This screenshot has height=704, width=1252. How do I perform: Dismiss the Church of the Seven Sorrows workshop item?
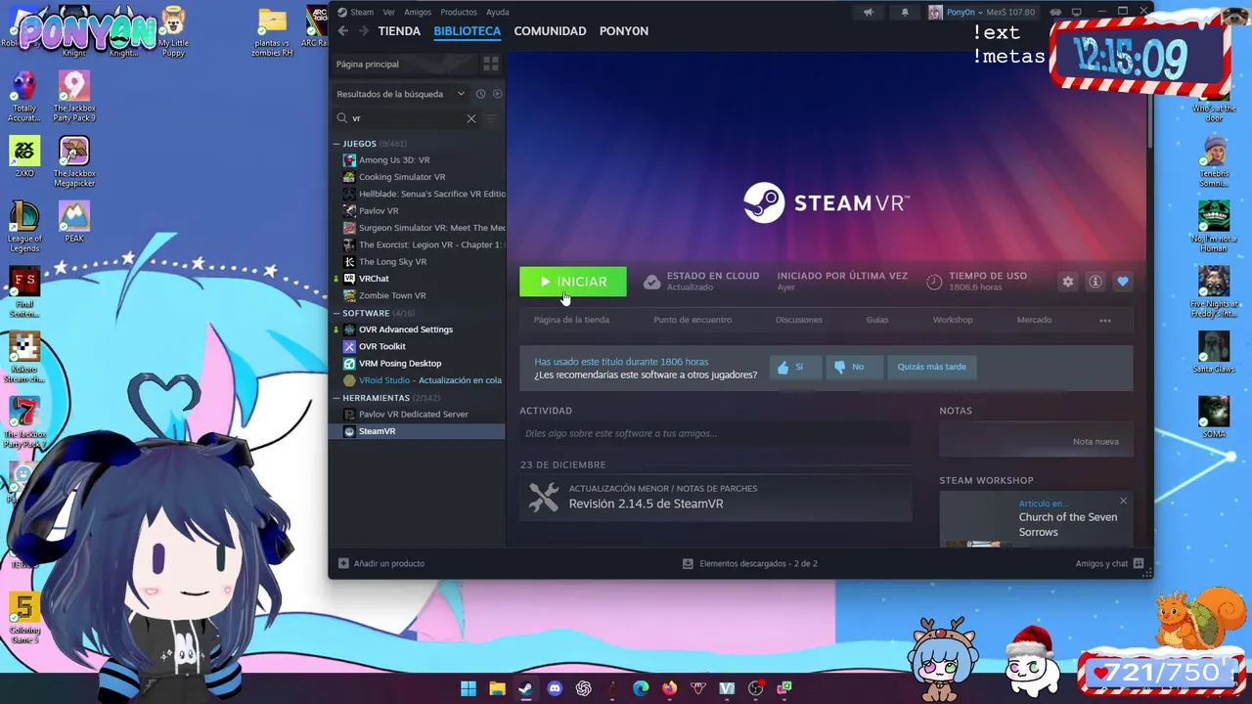coord(1123,501)
